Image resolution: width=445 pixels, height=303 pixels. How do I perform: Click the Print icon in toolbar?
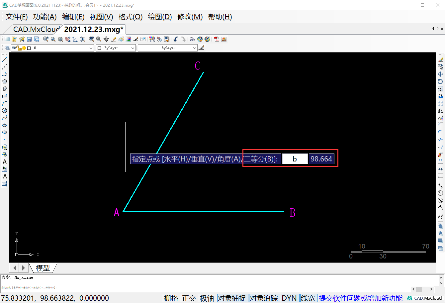tap(192, 39)
